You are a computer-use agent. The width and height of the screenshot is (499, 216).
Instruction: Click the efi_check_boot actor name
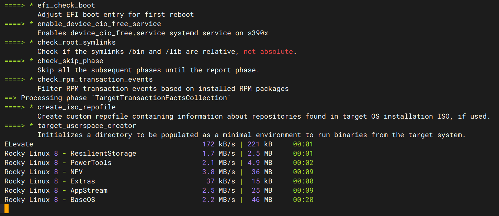pyautogui.click(x=66, y=5)
